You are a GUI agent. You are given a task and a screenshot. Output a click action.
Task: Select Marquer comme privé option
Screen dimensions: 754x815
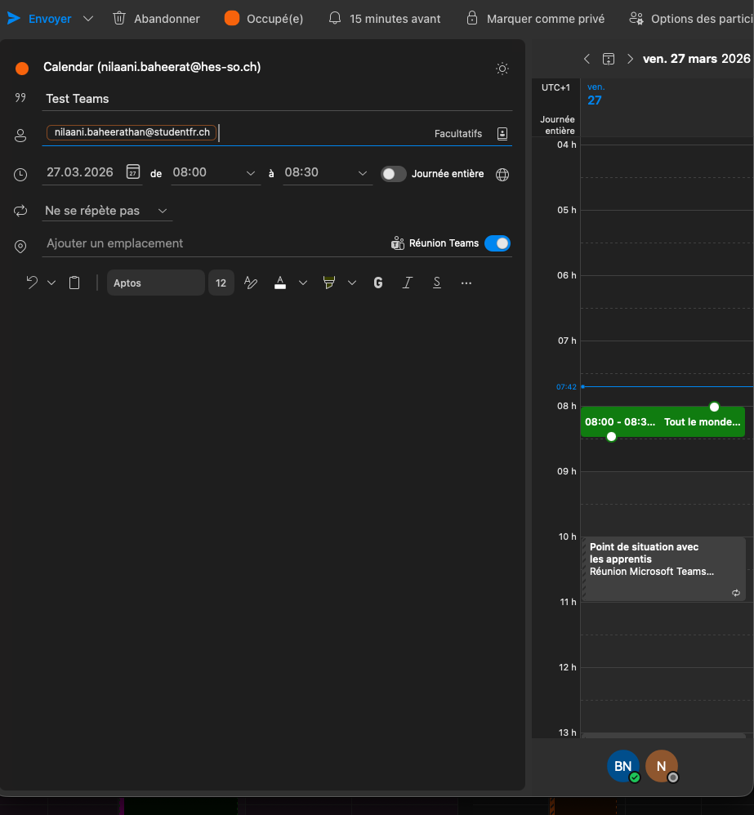tap(535, 18)
